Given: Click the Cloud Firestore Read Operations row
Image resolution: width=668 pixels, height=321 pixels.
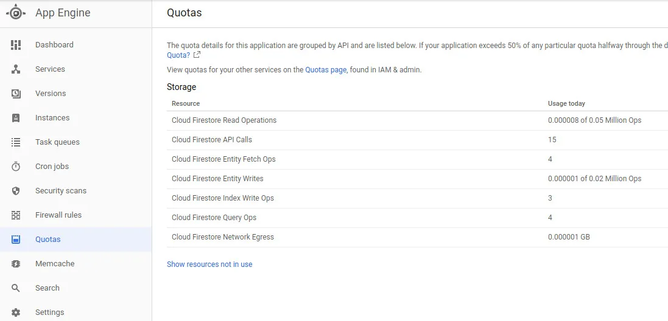Looking at the screenshot, I should click(224, 120).
